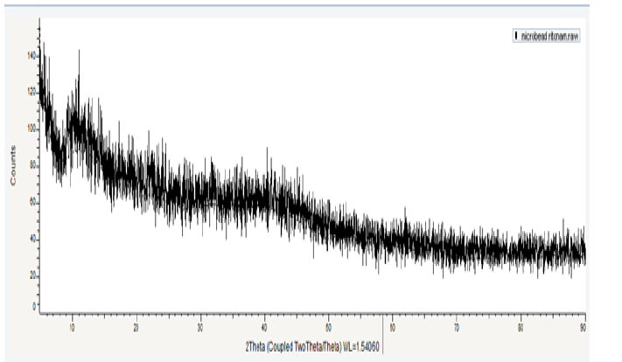This screenshot has height=362, width=622.
Task: Click the 70 tick label on x-axis
Action: click(456, 329)
